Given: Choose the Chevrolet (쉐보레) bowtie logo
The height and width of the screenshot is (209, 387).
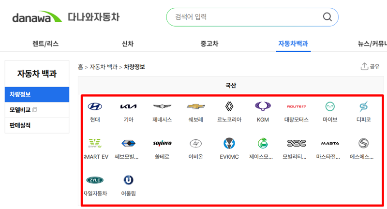Looking at the screenshot, I should click(195, 106).
